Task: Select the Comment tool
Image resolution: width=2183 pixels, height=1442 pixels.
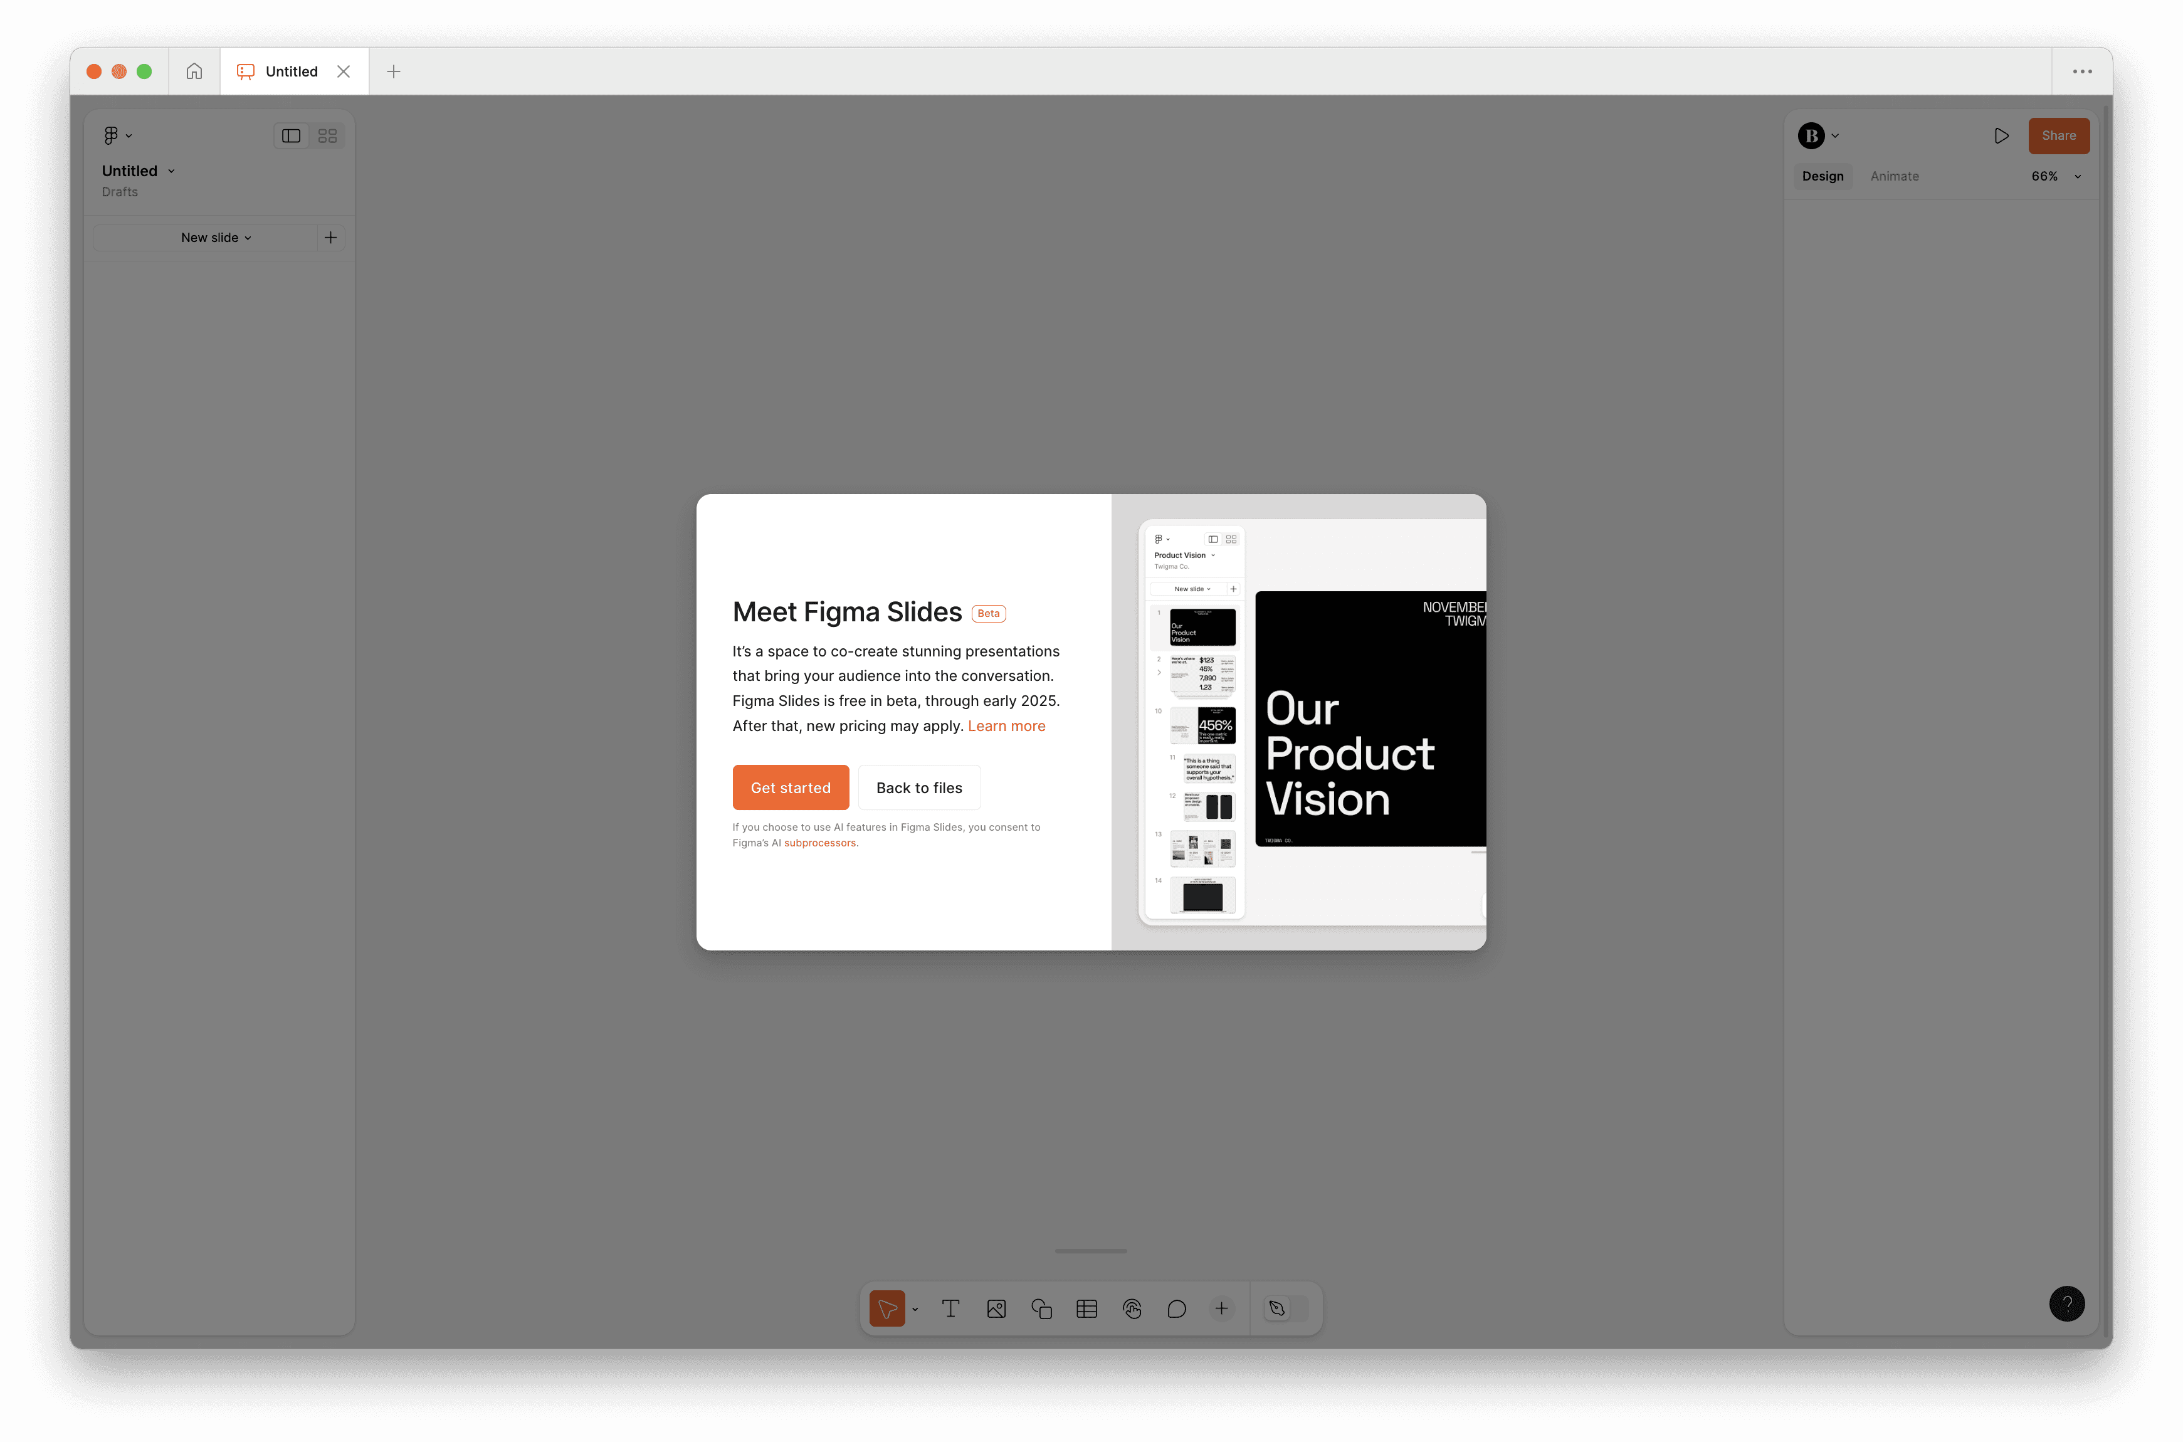Action: coord(1176,1308)
